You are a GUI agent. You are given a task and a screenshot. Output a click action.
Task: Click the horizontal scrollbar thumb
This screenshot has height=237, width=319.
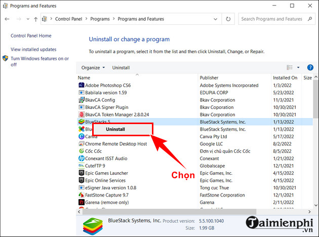click(x=169, y=212)
